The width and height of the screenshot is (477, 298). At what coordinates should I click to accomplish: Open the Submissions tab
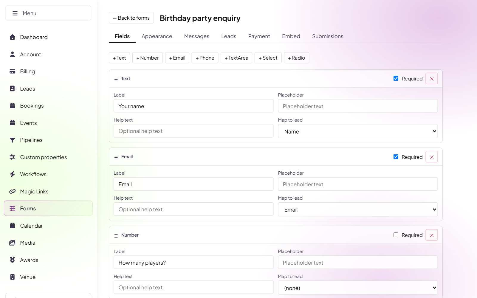(x=328, y=36)
